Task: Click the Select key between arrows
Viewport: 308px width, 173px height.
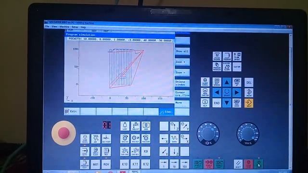Action: (227, 92)
